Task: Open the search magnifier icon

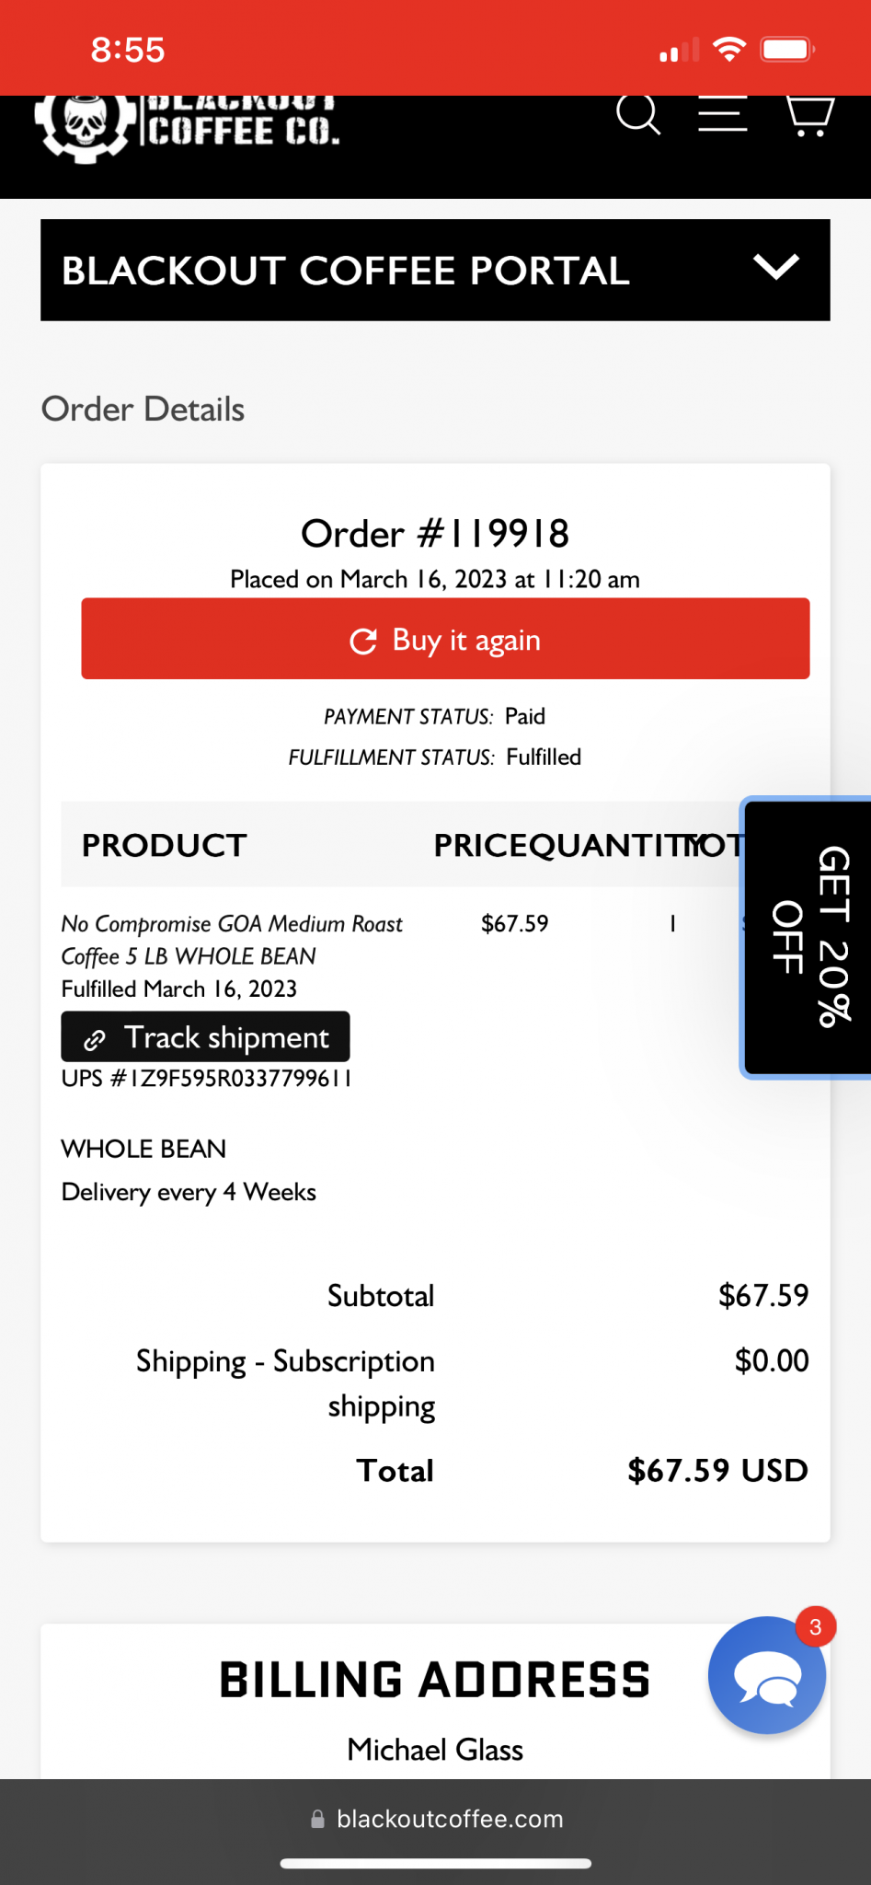Action: point(638,115)
